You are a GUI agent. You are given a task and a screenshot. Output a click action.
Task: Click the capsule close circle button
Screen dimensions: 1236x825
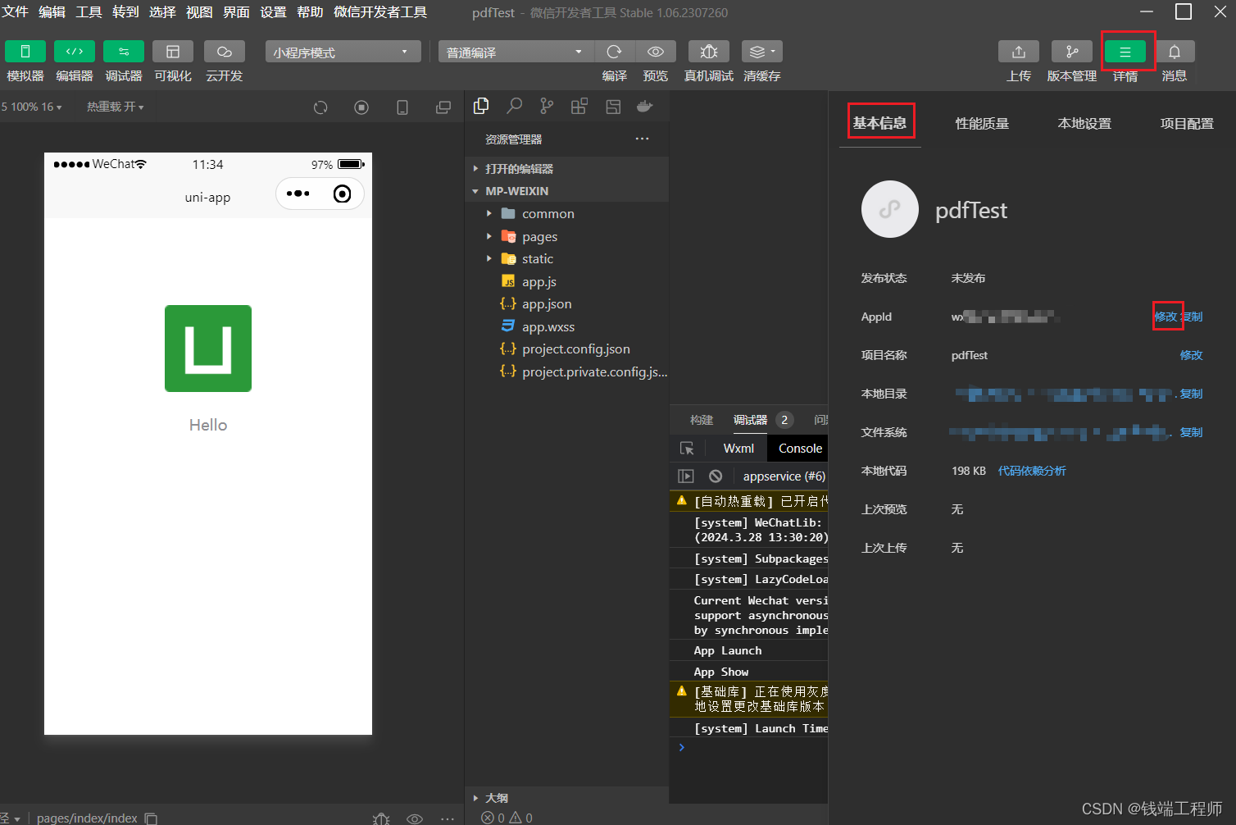coord(343,194)
